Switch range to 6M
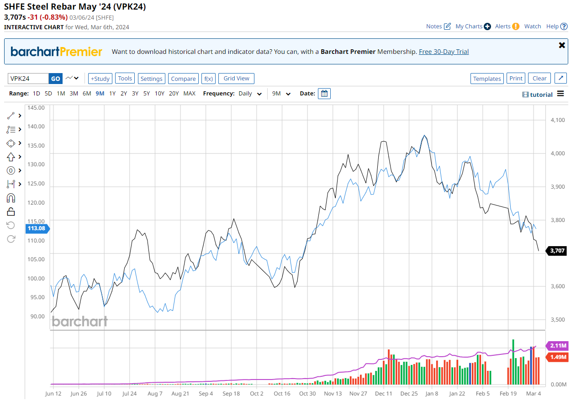This screenshot has width=576, height=406. [x=87, y=94]
